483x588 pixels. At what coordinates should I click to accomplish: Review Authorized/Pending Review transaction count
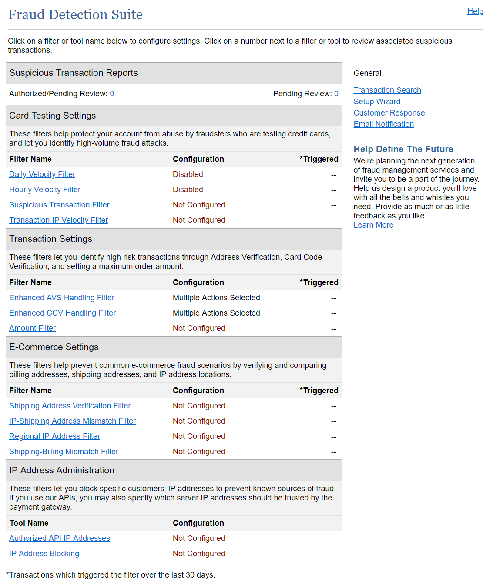pos(112,94)
